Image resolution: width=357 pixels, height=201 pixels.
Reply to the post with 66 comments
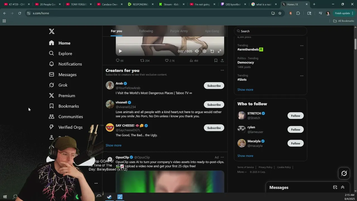pyautogui.click(x=120, y=60)
